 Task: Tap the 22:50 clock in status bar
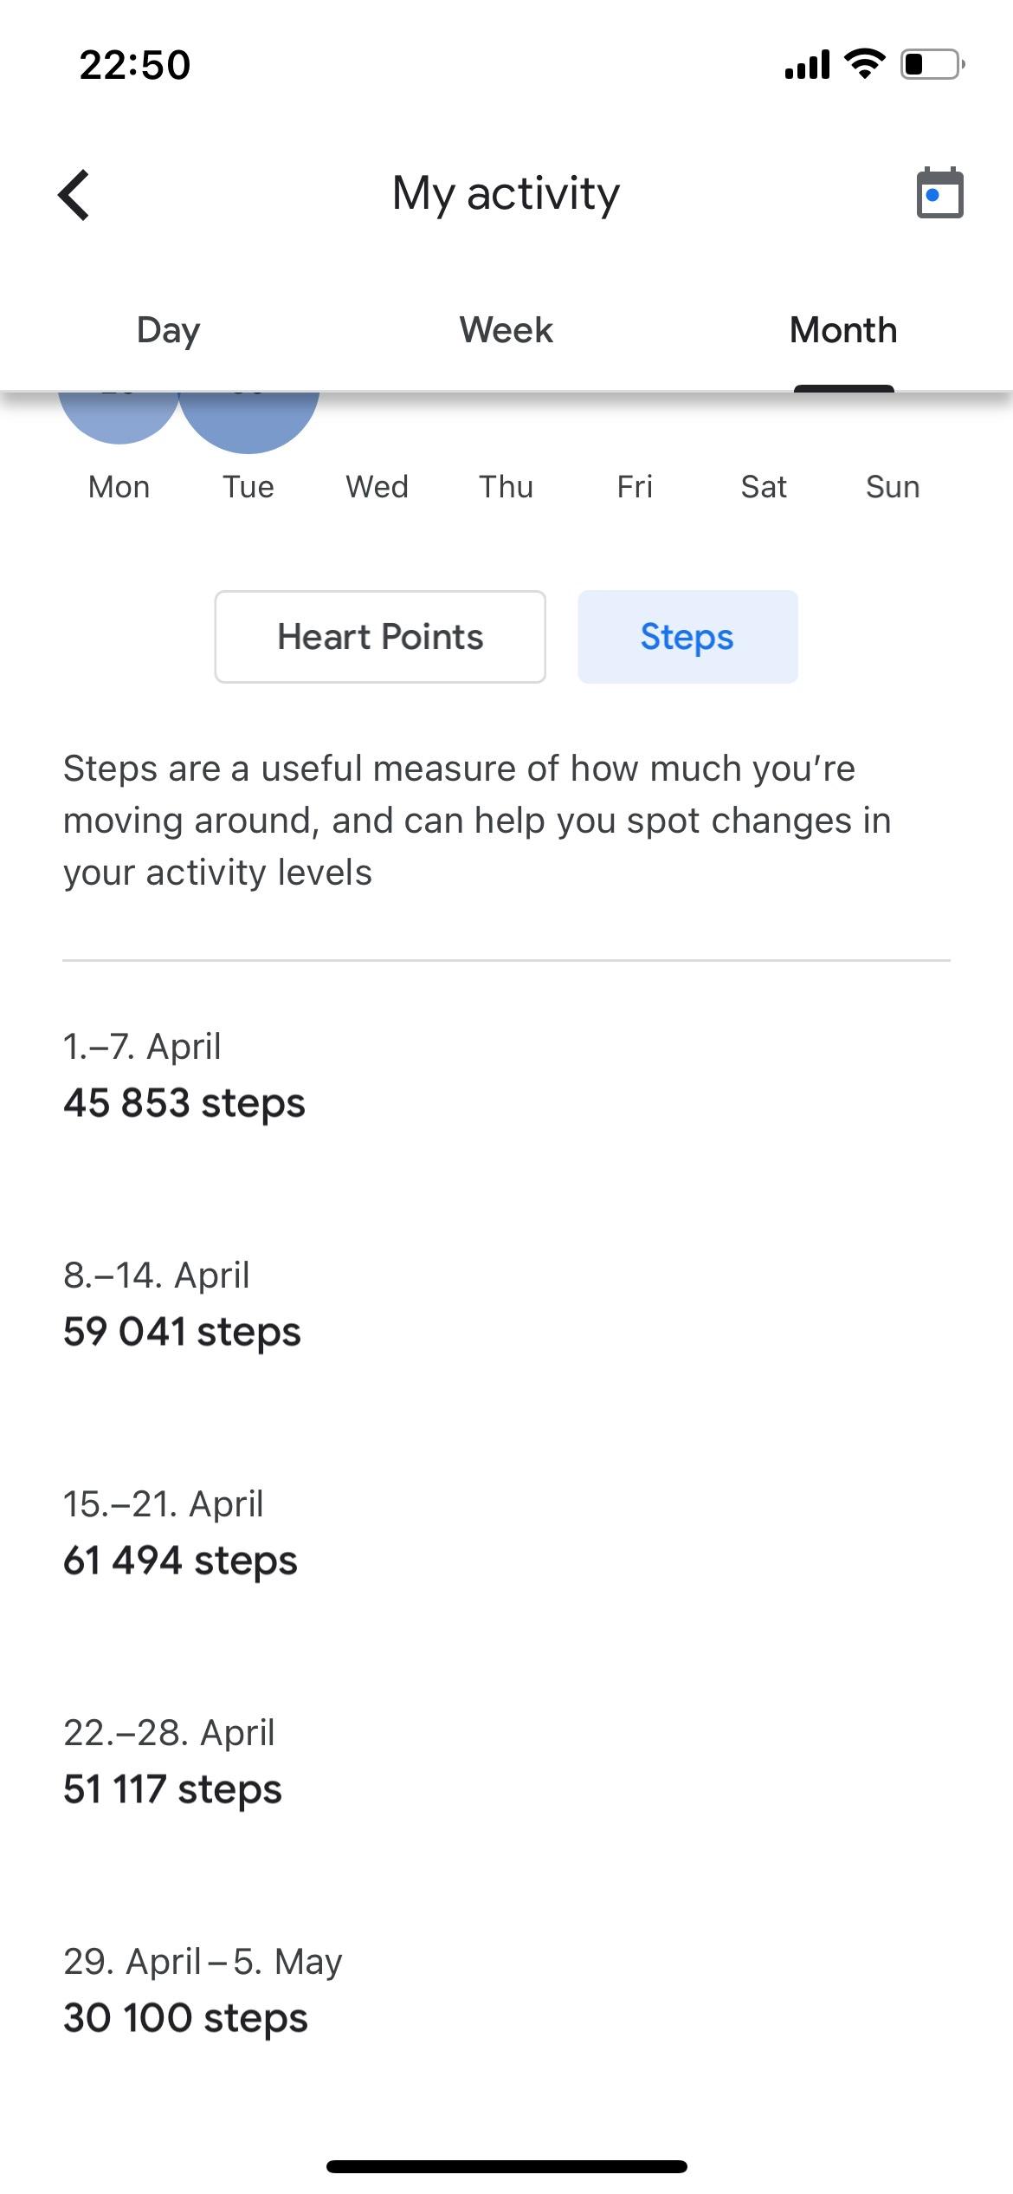[135, 65]
